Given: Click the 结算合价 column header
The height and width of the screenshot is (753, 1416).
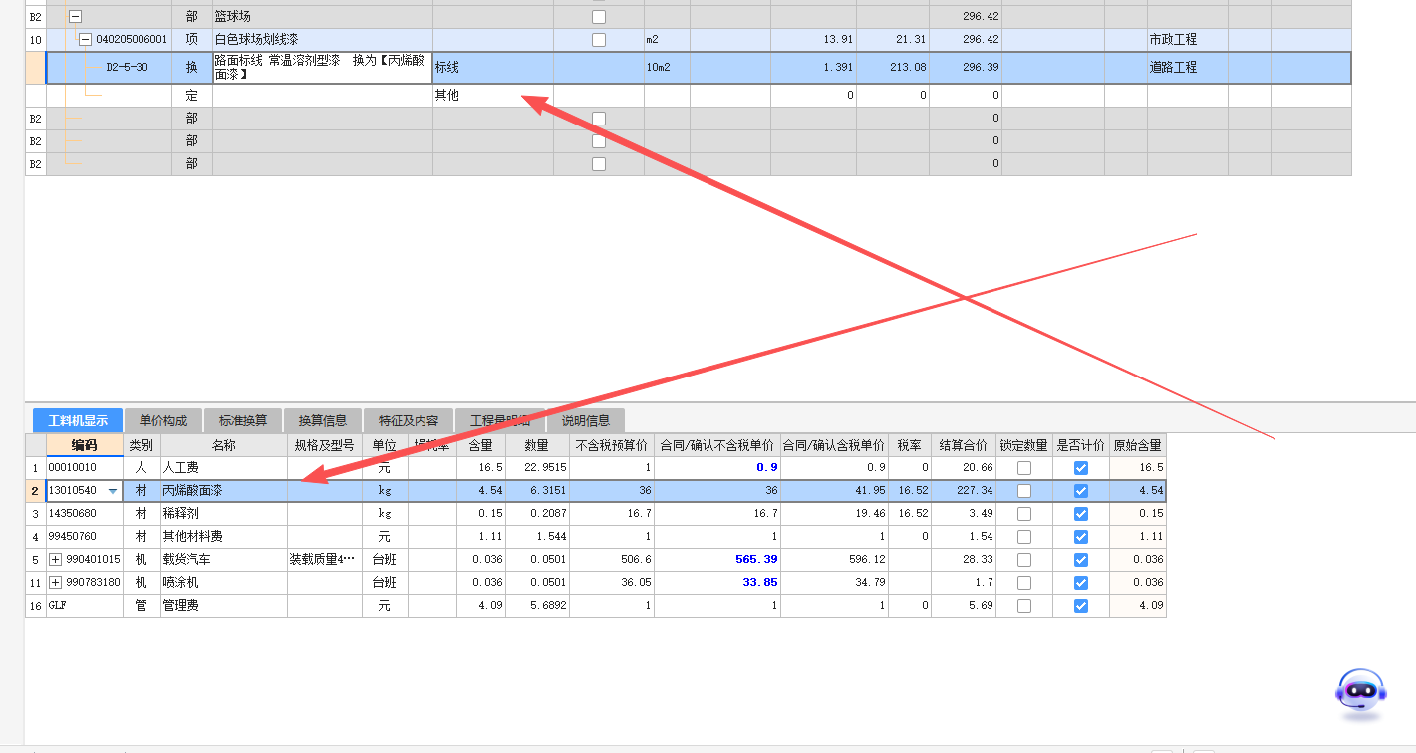Looking at the screenshot, I should coord(963,445).
